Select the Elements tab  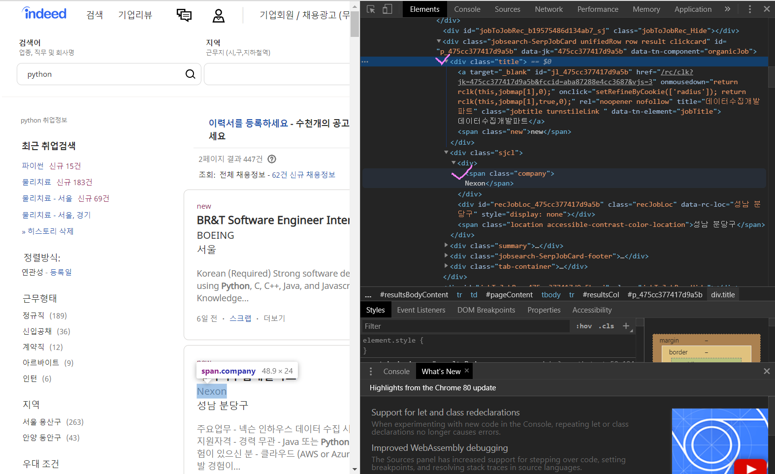click(x=424, y=9)
